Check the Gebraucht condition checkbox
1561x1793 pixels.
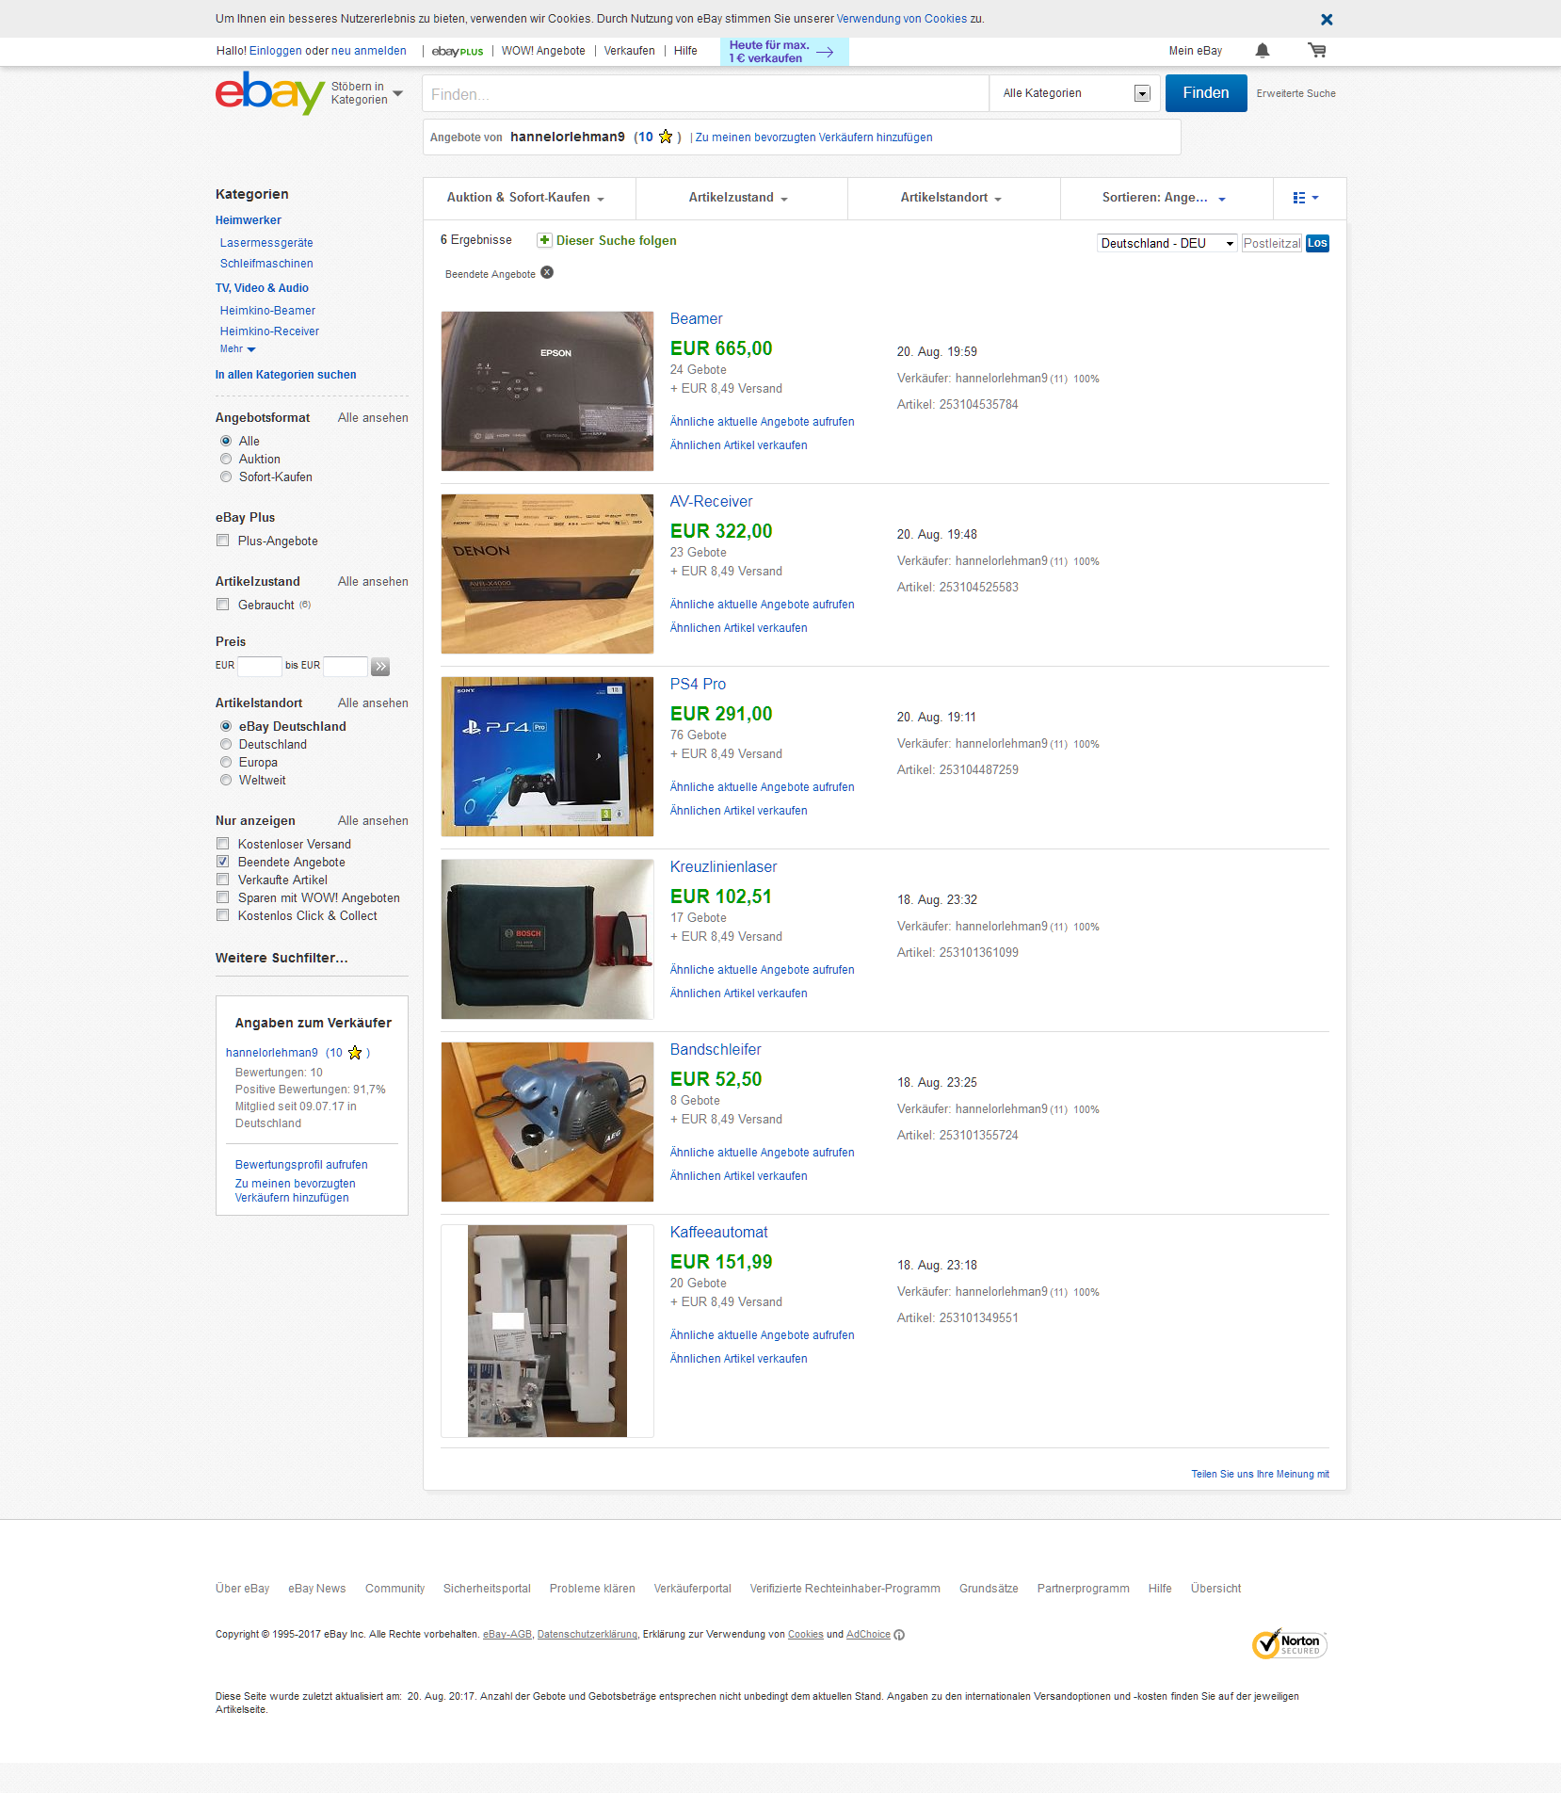(223, 605)
